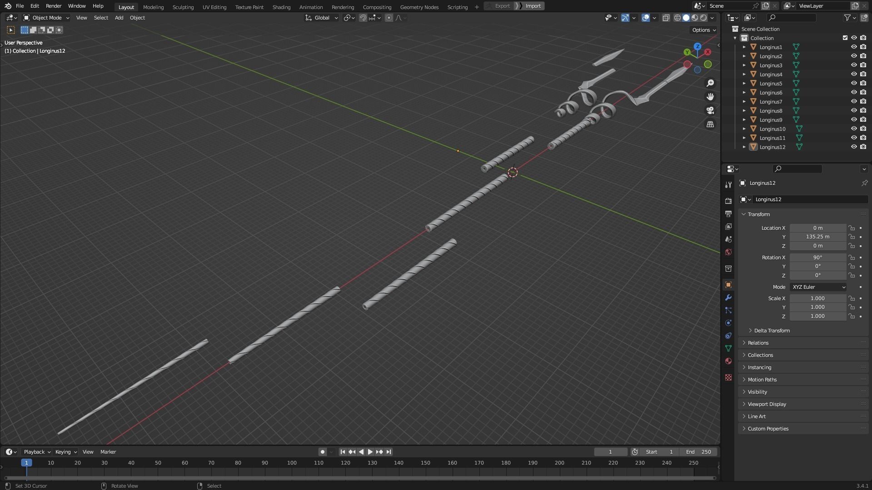Open the Physics properties tab

(x=728, y=323)
